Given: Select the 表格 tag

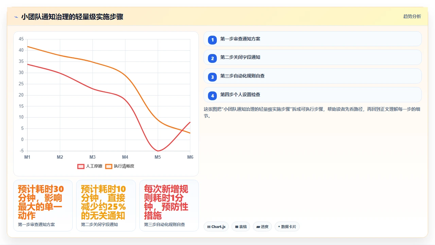Looking at the screenshot, I should 241,227.
